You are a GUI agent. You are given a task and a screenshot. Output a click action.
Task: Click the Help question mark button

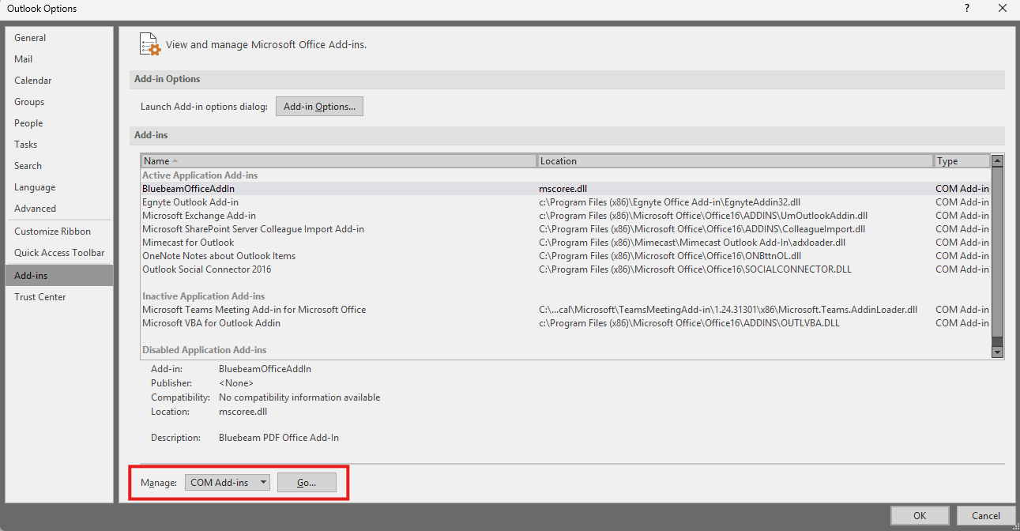pos(966,9)
